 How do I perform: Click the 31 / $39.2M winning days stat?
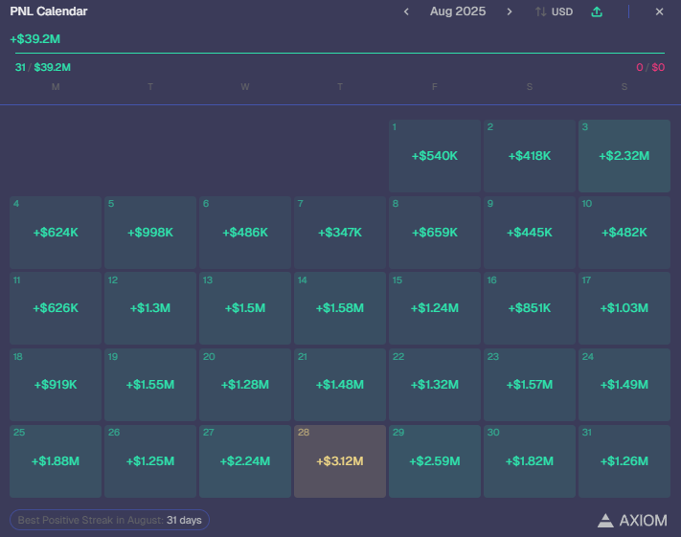[42, 67]
